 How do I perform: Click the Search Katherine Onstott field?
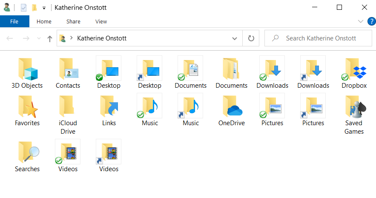pos(318,38)
